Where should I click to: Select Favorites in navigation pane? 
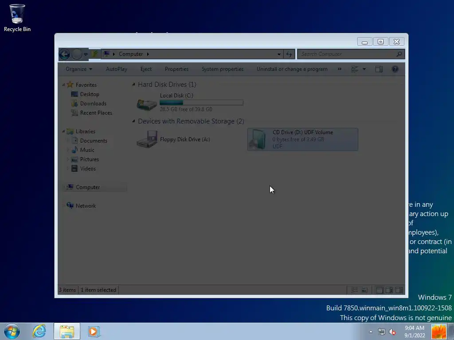(86, 85)
